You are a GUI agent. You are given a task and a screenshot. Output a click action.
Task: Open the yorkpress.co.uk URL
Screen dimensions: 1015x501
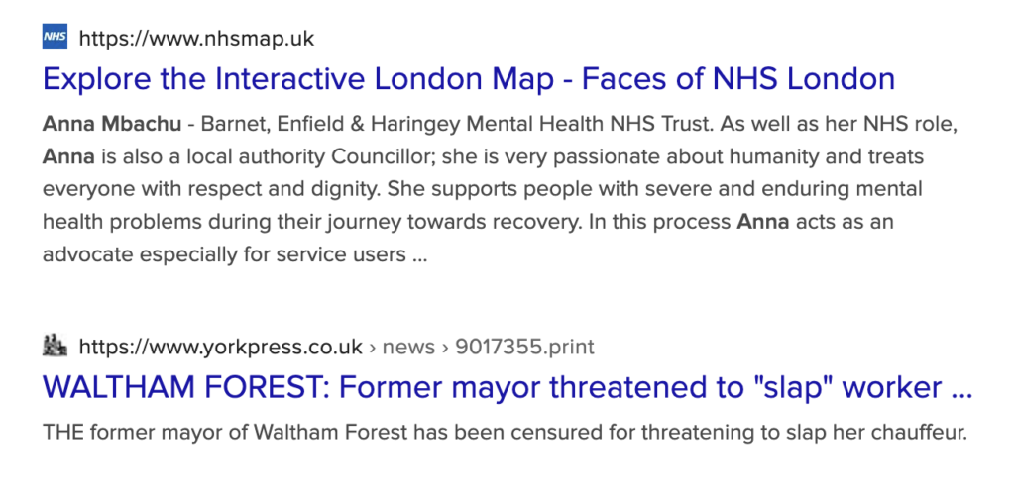click(220, 348)
